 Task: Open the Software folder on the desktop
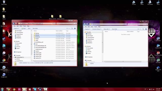point(4,10)
